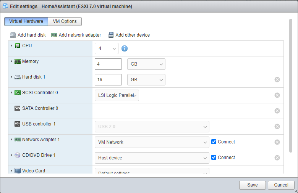Click the Hard disk 1 drive icon

click(x=18, y=77)
